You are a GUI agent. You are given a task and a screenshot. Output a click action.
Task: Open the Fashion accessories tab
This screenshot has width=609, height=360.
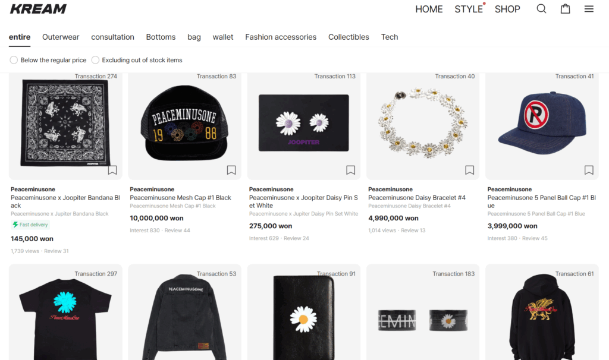[x=281, y=37]
